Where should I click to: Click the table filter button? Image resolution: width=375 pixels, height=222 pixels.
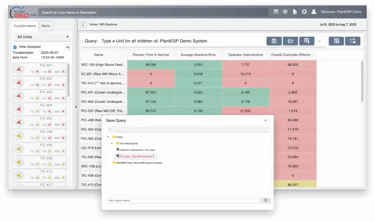(x=307, y=41)
